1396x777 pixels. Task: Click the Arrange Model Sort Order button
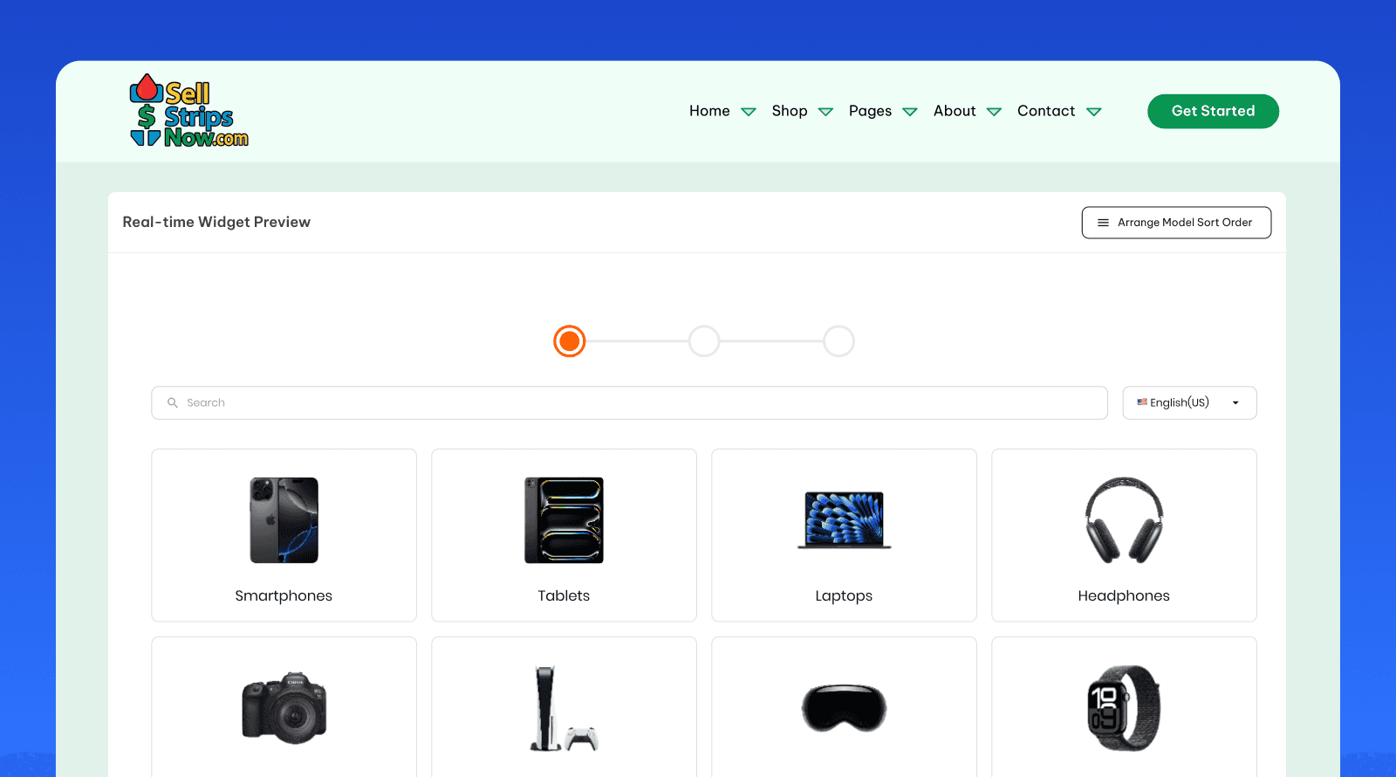pos(1176,223)
